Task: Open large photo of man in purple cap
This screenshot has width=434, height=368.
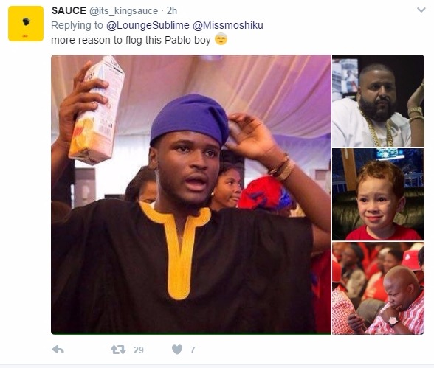Action: tap(191, 195)
